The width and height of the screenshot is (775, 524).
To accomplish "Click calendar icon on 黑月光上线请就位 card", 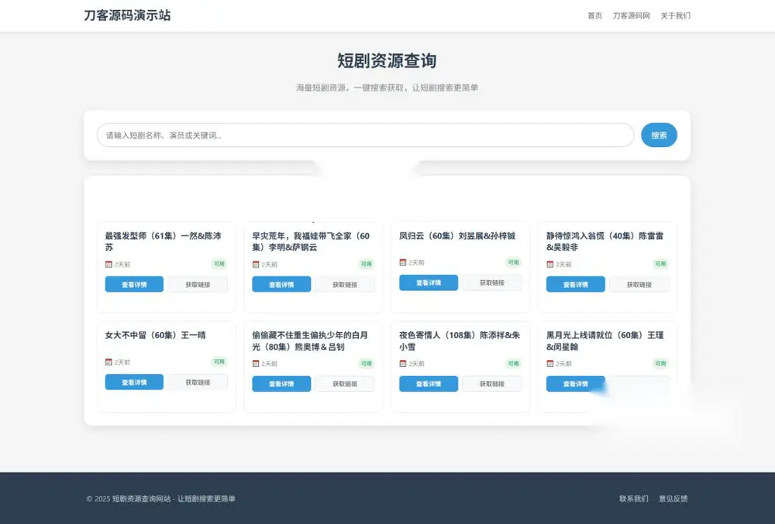I will [x=549, y=364].
